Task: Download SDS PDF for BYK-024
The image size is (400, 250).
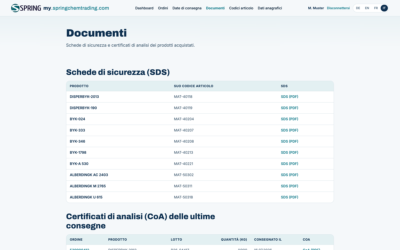Action: [289, 119]
